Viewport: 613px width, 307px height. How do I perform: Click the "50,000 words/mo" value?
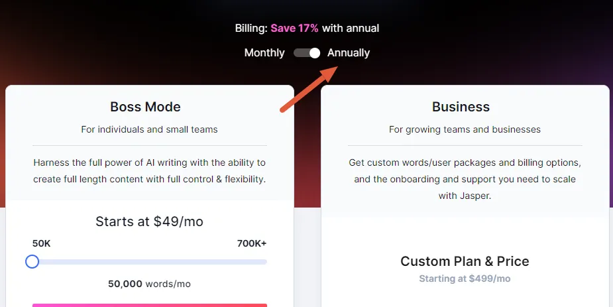pyautogui.click(x=149, y=284)
